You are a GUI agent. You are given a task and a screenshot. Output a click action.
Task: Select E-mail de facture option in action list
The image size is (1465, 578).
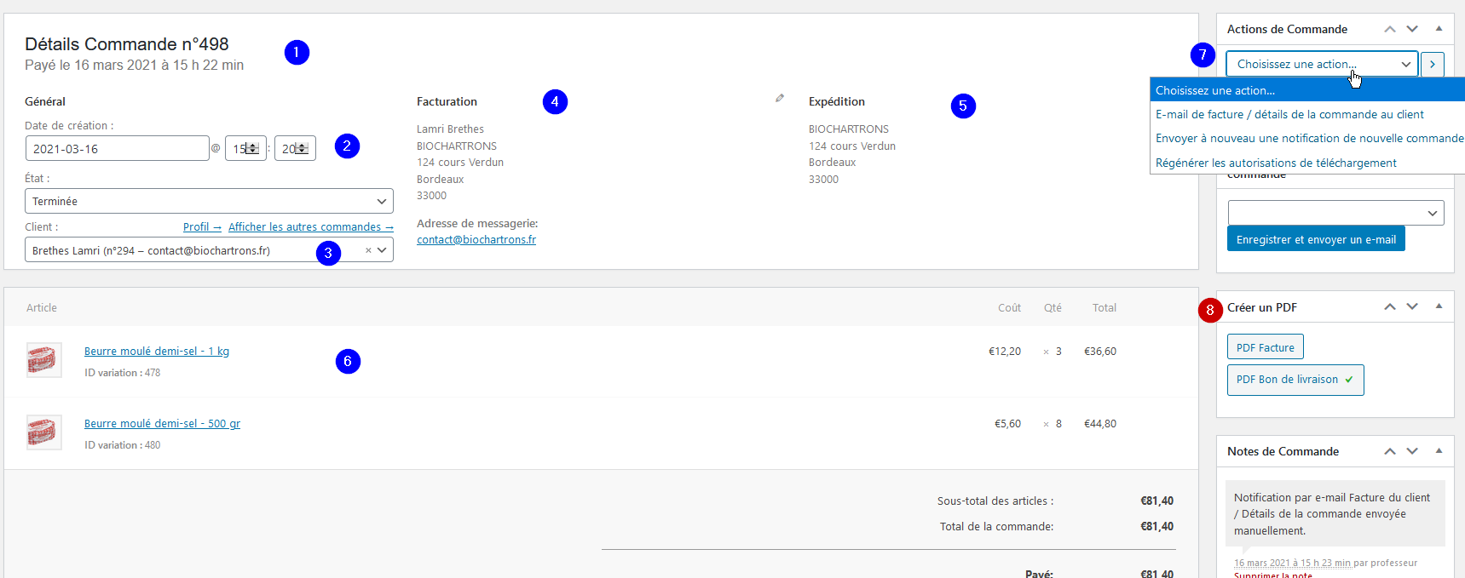point(1289,114)
